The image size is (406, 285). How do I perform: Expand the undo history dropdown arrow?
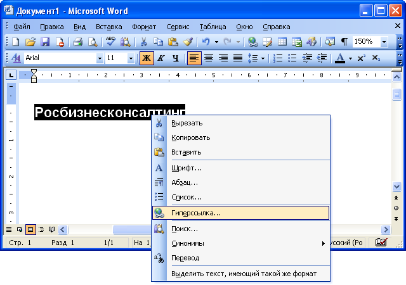tap(216, 42)
